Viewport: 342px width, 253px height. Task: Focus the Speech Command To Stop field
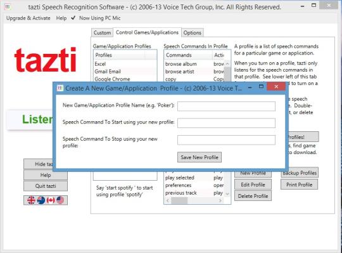tap(226, 140)
